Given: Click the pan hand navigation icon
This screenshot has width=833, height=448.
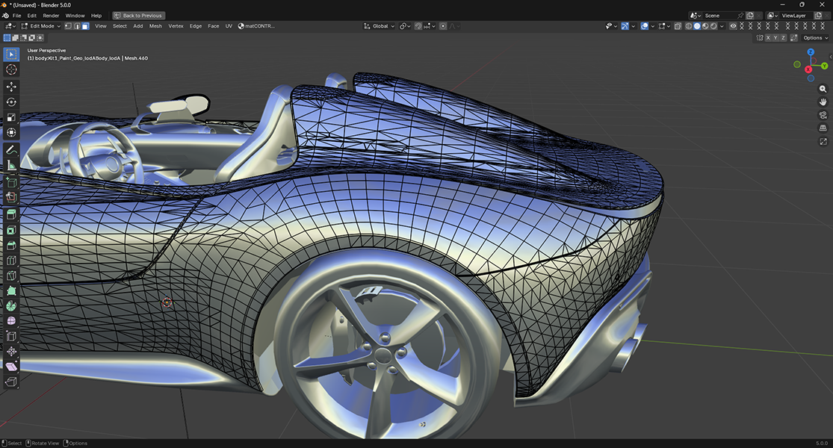Looking at the screenshot, I should pyautogui.click(x=823, y=102).
